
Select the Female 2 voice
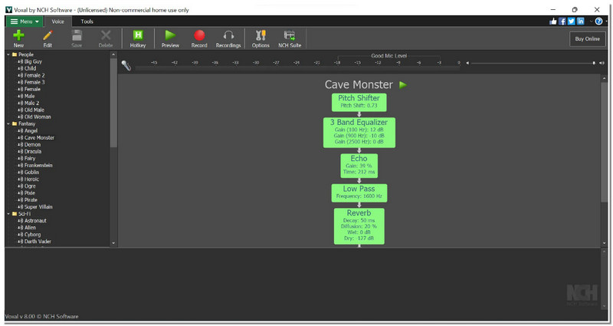[34, 75]
